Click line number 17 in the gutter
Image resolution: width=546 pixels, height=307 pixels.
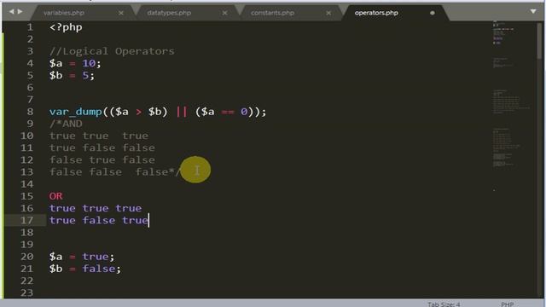coord(26,220)
